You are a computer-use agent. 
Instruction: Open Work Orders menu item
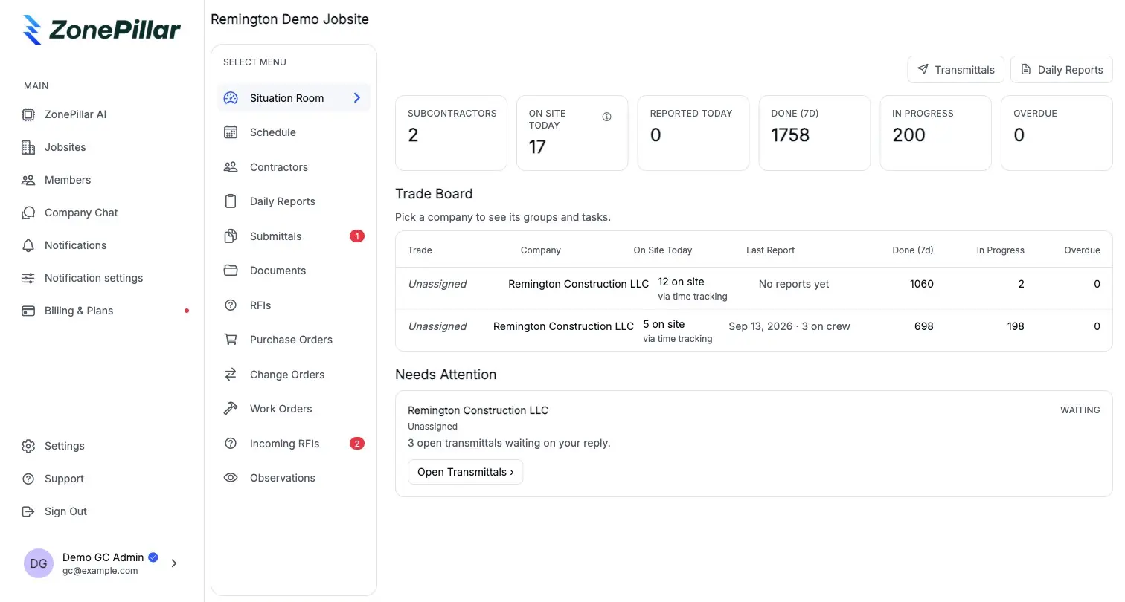click(x=294, y=409)
